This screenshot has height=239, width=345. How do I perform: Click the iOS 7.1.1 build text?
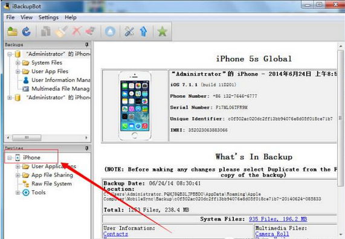(x=203, y=84)
